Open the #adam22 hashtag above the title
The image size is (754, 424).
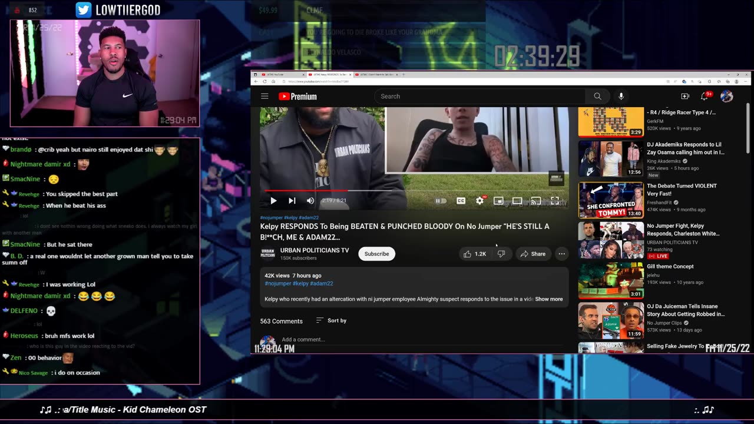point(309,218)
